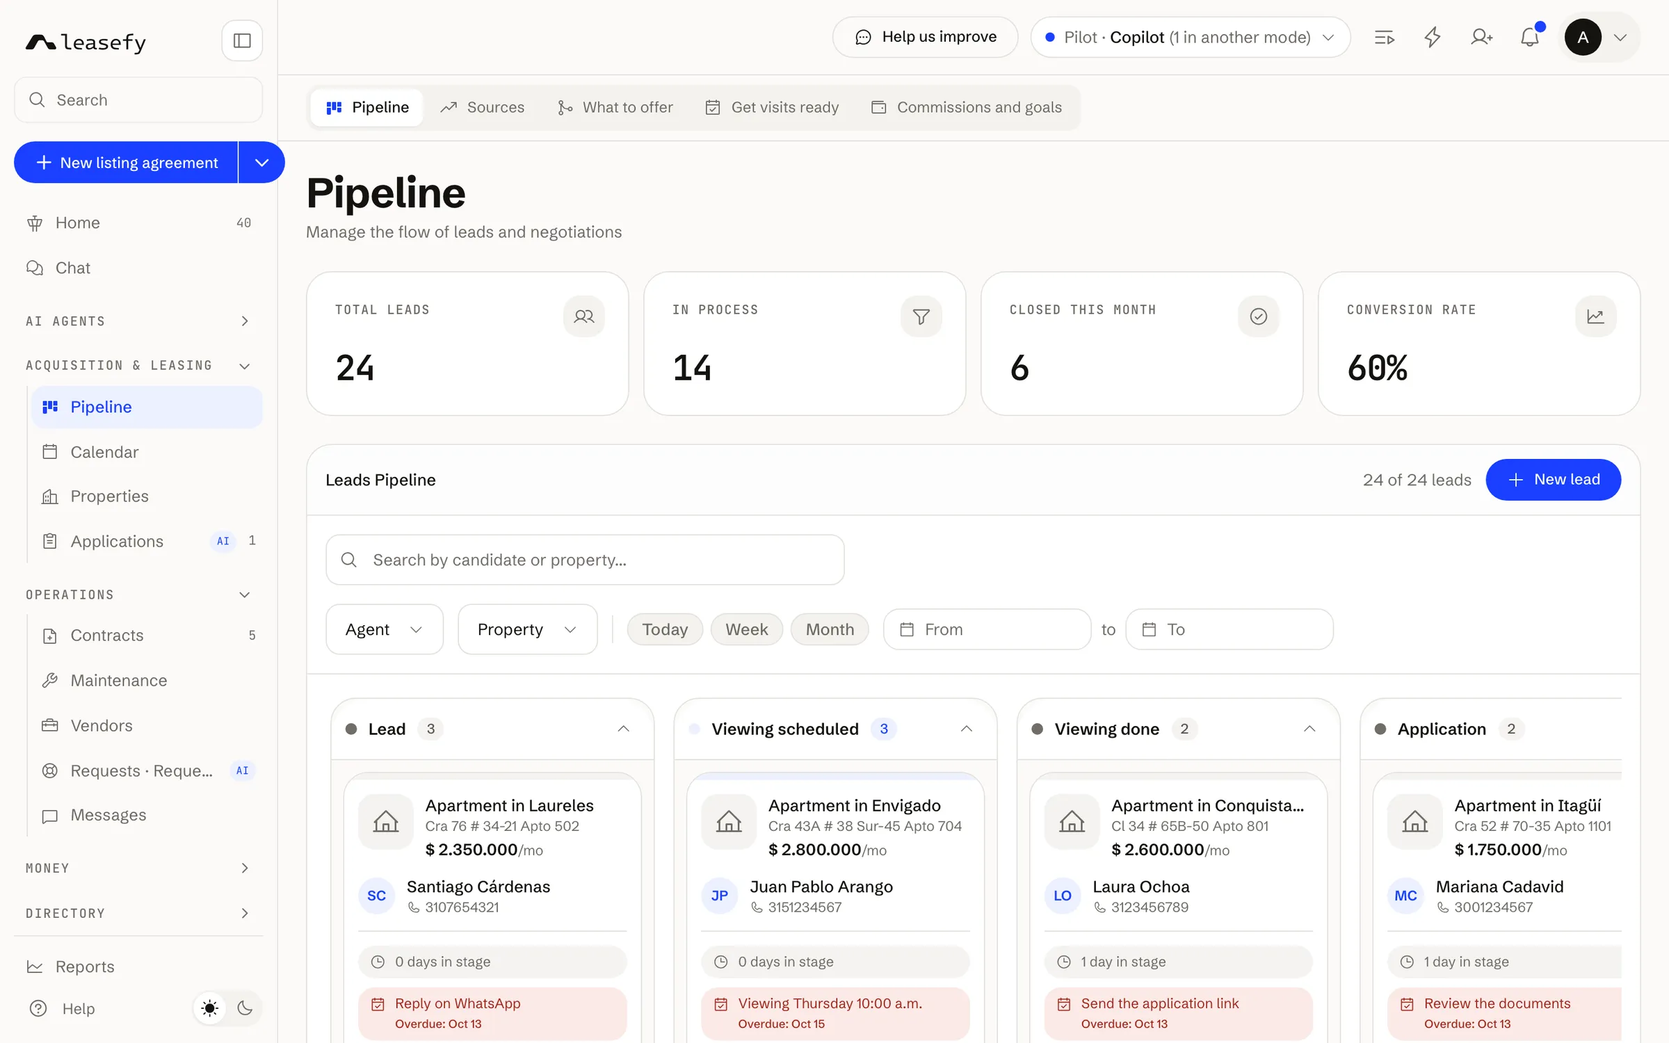Click the New lead button
The width and height of the screenshot is (1669, 1043).
tap(1554, 480)
